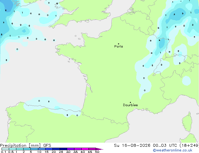Select the 5 mm legend color swatch
This screenshot has width=199, height=153.
pyautogui.click(x=34, y=149)
